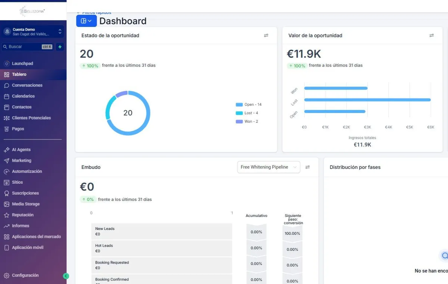This screenshot has width=448, height=284.
Task: Click the Aplicaciones del mercado grid icon
Action: point(6,237)
